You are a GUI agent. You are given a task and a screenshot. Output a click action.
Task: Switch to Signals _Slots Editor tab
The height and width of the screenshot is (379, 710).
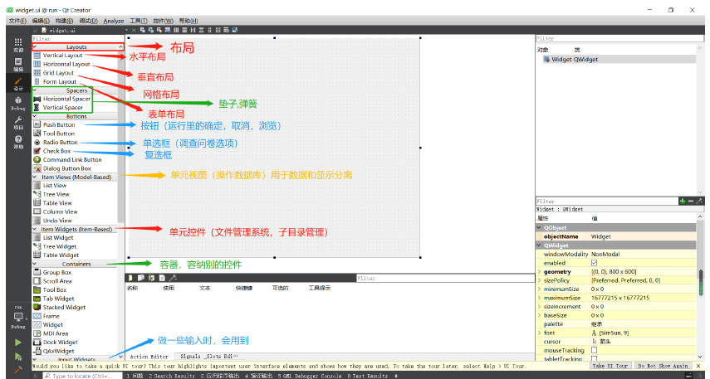point(208,357)
